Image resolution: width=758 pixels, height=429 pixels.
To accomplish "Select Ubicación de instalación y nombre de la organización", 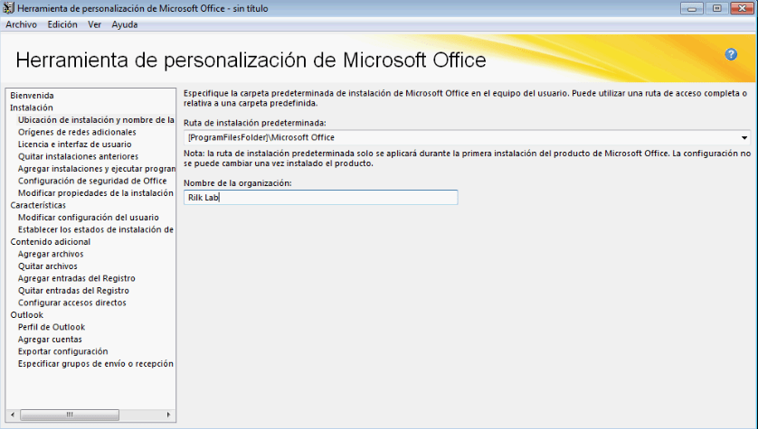I will pos(96,120).
